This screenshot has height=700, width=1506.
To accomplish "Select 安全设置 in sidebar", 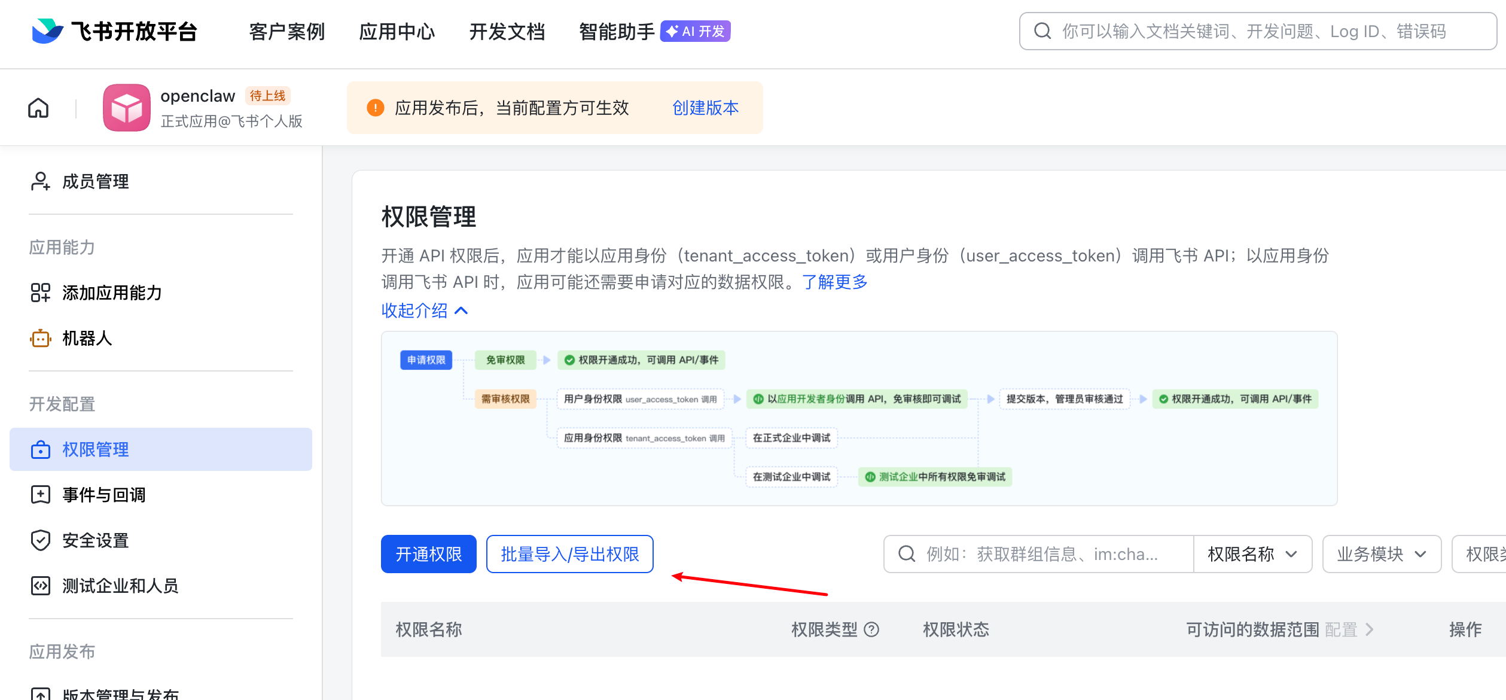I will [x=161, y=540].
